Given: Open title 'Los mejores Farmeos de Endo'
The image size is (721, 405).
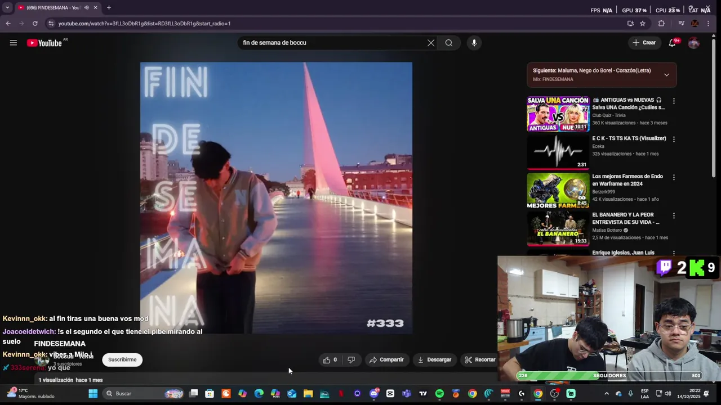Looking at the screenshot, I should pos(627,180).
